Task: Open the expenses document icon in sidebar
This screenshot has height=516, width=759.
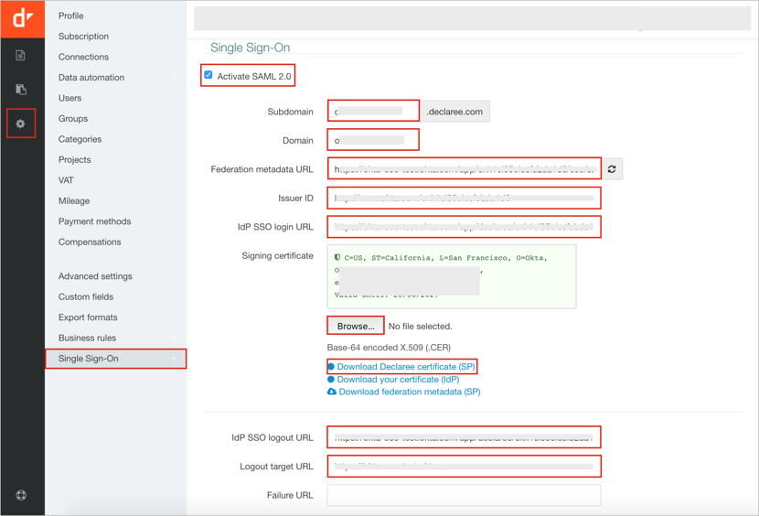Action: point(21,56)
